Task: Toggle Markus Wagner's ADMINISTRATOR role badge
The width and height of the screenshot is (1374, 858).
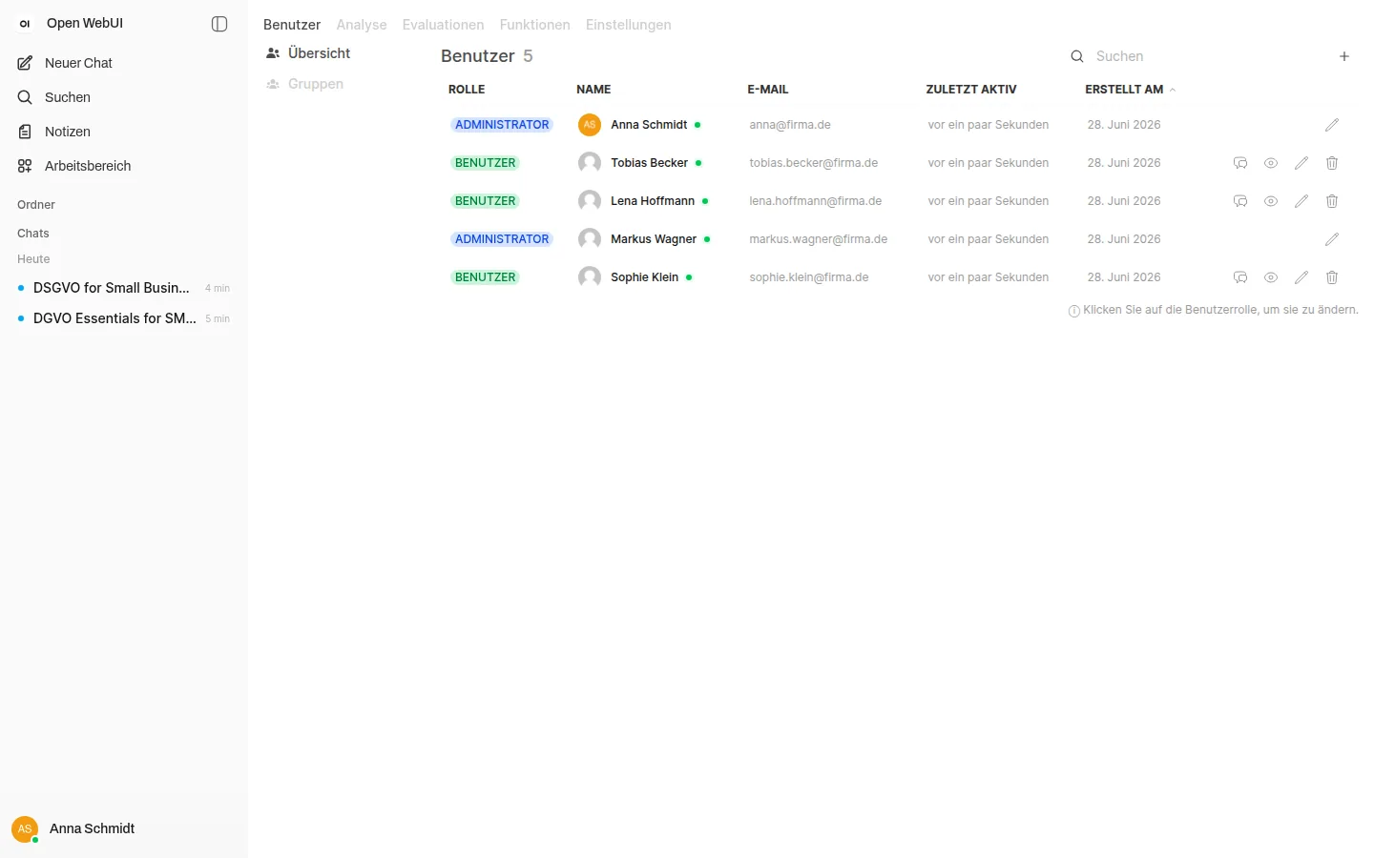Action: [502, 239]
